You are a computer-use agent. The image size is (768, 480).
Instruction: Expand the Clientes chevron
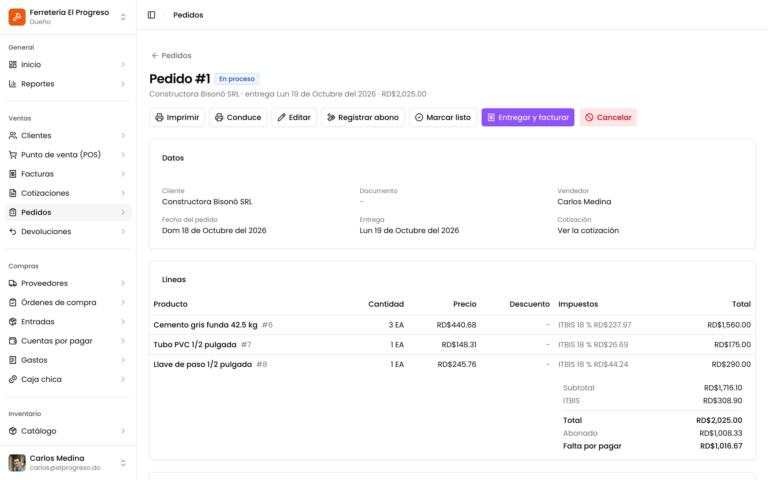click(123, 135)
